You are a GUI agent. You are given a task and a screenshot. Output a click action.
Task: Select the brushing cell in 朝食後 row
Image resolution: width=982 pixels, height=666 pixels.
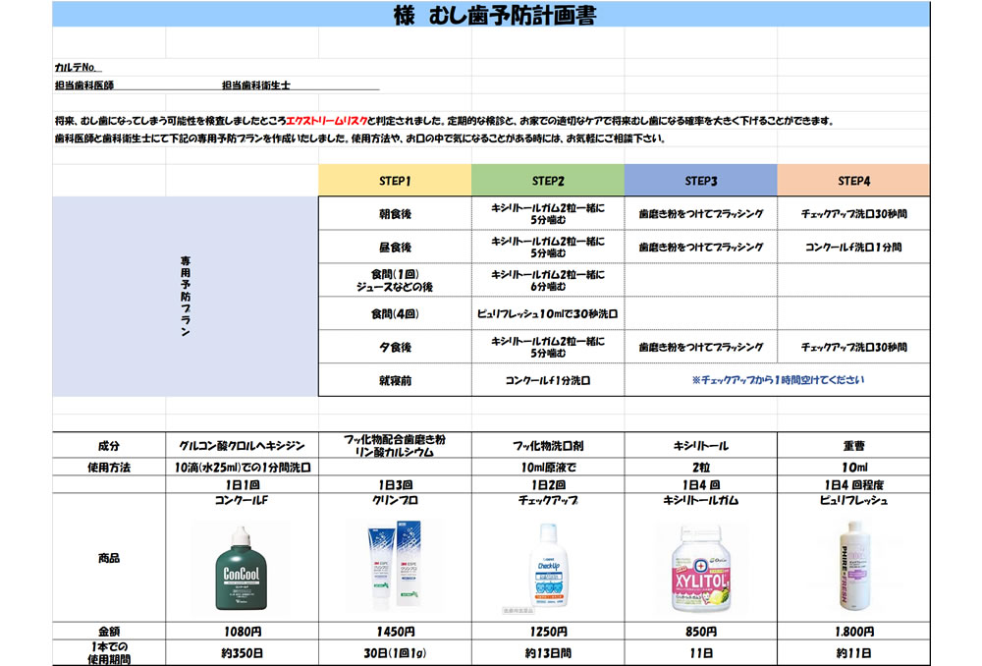[x=701, y=213]
